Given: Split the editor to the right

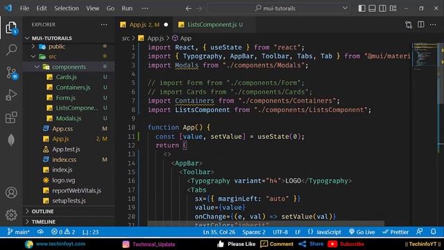Looking at the screenshot, I should 421,25.
